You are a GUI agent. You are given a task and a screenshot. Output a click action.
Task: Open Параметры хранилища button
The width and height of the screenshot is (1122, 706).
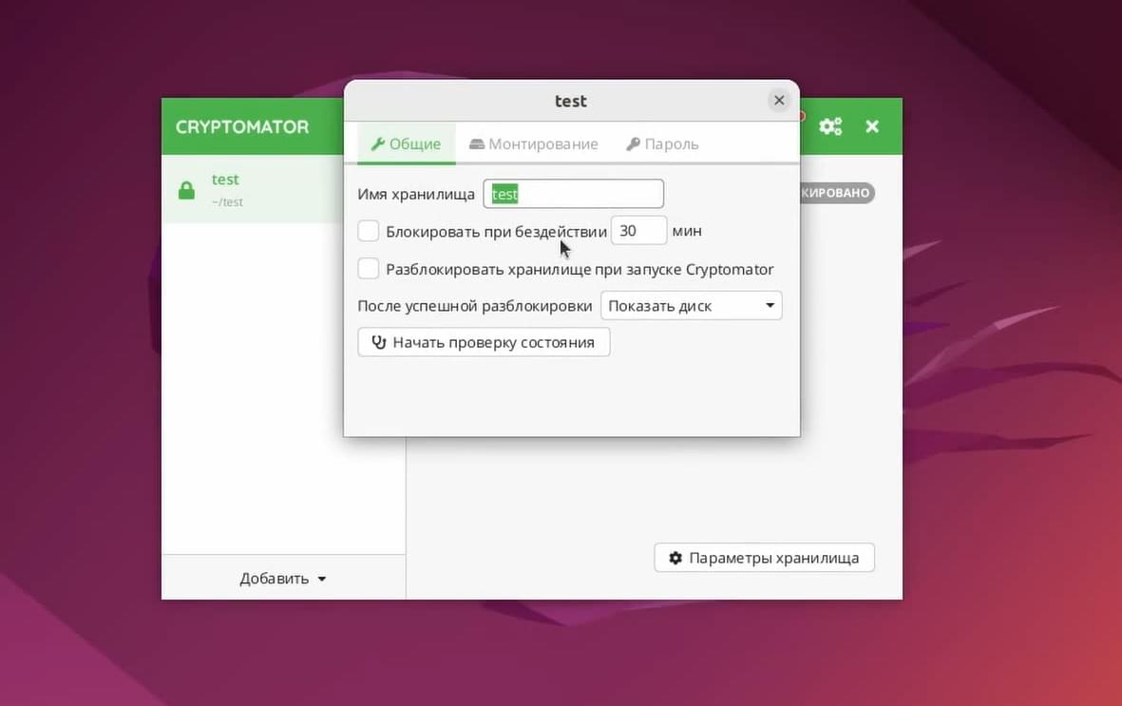(x=764, y=558)
